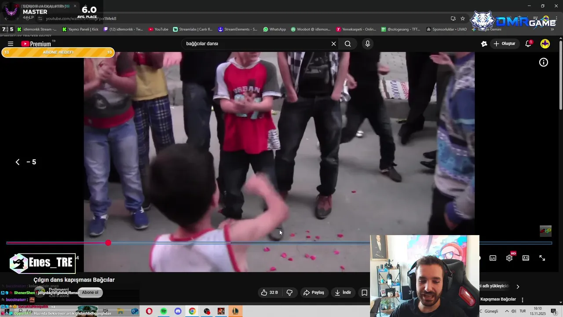
Task: Open the Sponsorluklar • LIVAD bookmark
Action: (447, 29)
